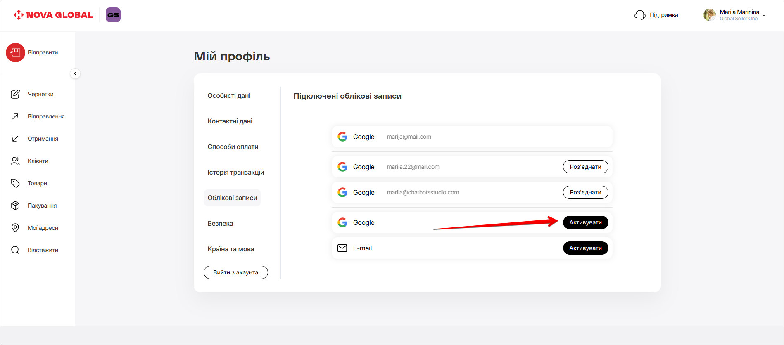Screen dimensions: 784x345
Task: Expand the Mariia Marinina account dropdown
Action: 764,15
